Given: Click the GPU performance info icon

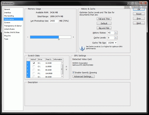Looking at the screenshot, I should (x=82, y=48).
